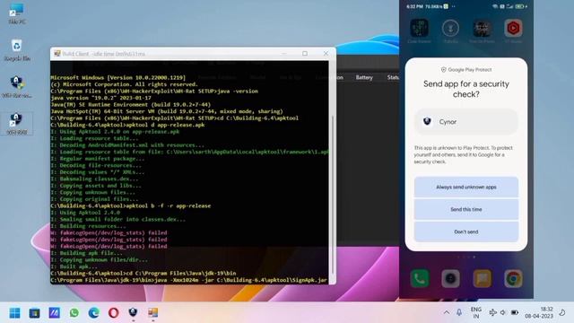The height and width of the screenshot is (323, 574).
Task: Open Chrome from the phone dock
Action: coord(513,279)
